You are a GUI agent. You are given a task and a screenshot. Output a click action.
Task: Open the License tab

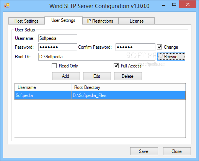click(x=137, y=21)
